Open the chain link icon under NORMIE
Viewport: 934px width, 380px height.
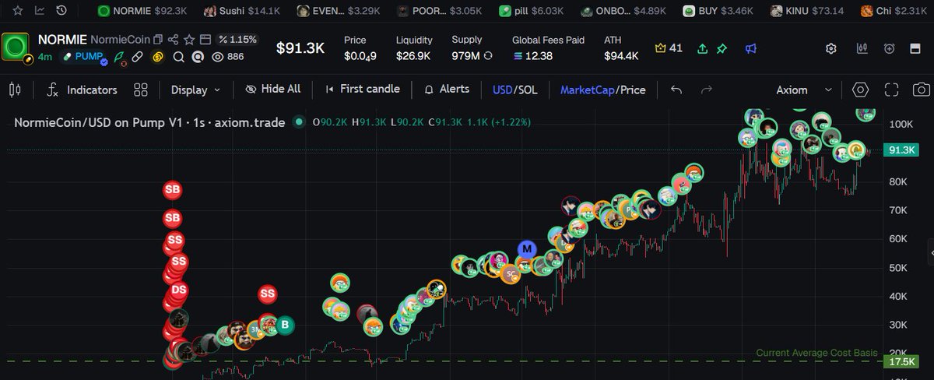pos(138,56)
